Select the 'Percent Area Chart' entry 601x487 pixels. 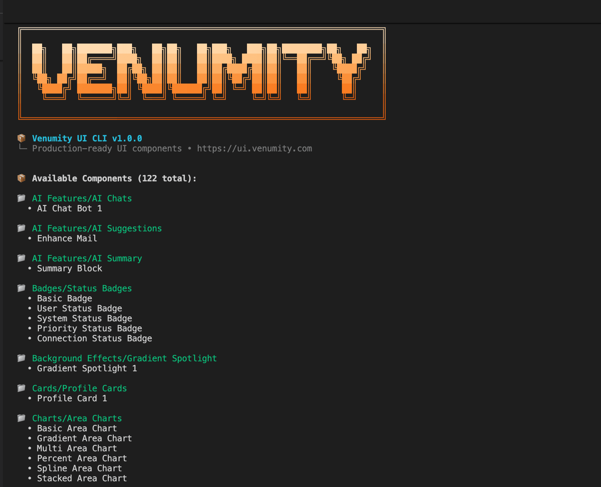82,458
